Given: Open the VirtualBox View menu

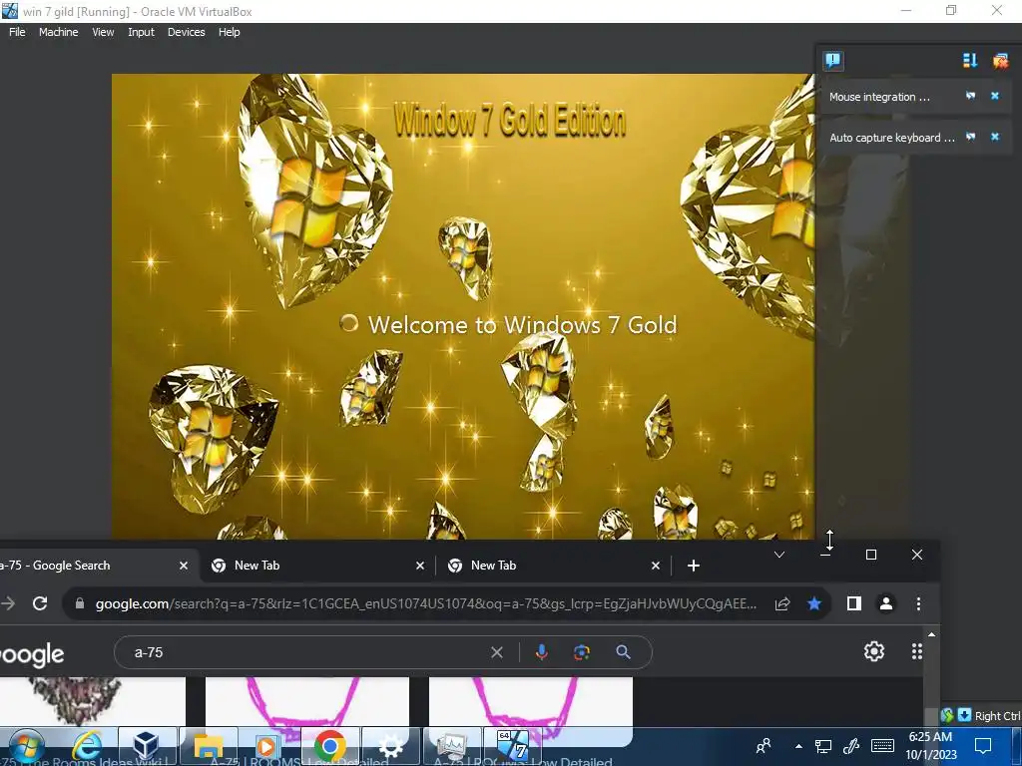Looking at the screenshot, I should coord(103,32).
